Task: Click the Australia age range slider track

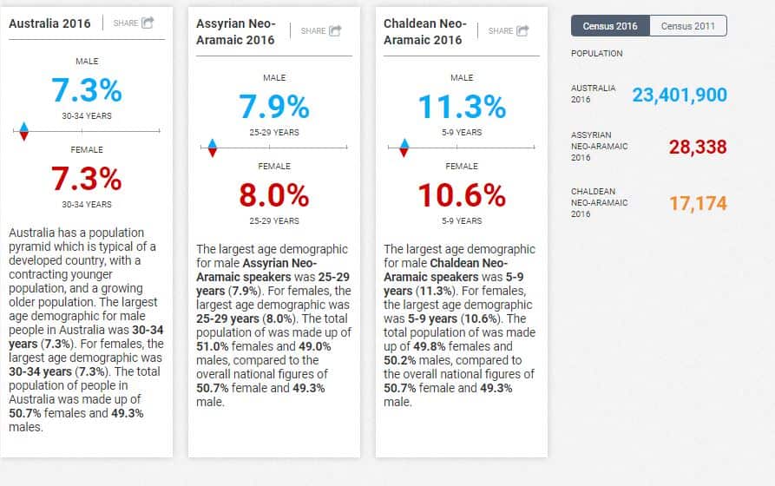Action: click(x=95, y=132)
